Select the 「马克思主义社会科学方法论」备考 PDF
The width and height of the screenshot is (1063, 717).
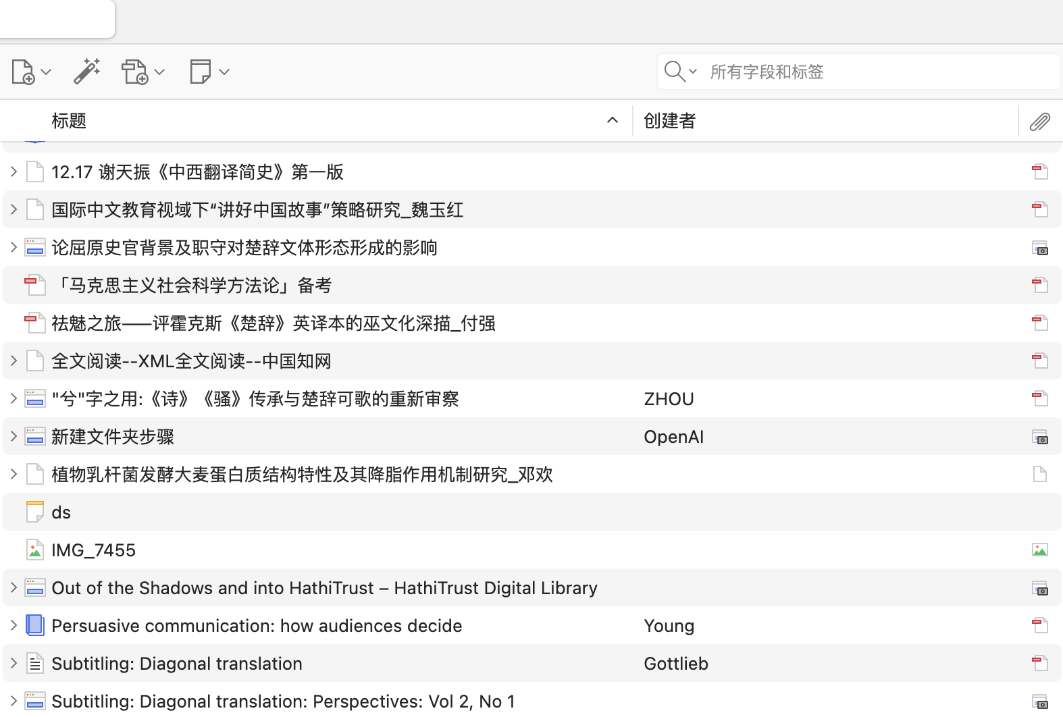pyautogui.click(x=192, y=286)
